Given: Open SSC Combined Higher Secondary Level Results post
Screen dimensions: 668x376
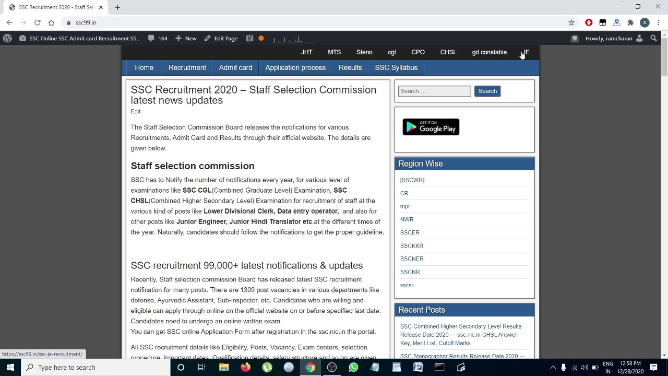Looking at the screenshot, I should (461, 335).
